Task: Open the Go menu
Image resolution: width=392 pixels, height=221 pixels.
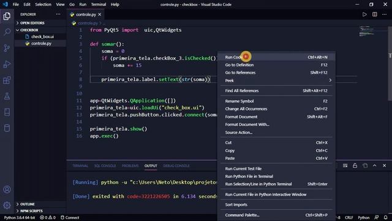Action: (x=72, y=4)
